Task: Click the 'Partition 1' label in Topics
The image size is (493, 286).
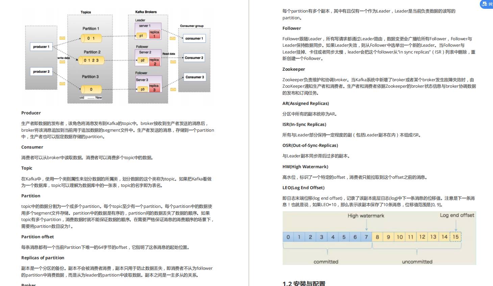Action: coord(91,29)
